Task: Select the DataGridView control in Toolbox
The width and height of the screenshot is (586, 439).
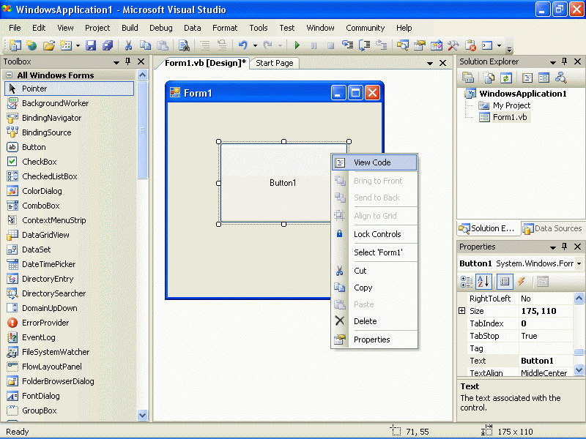Action: pyautogui.click(x=69, y=235)
